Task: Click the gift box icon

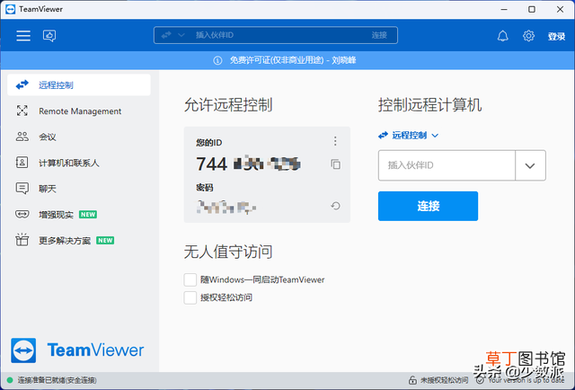Action: [x=22, y=240]
